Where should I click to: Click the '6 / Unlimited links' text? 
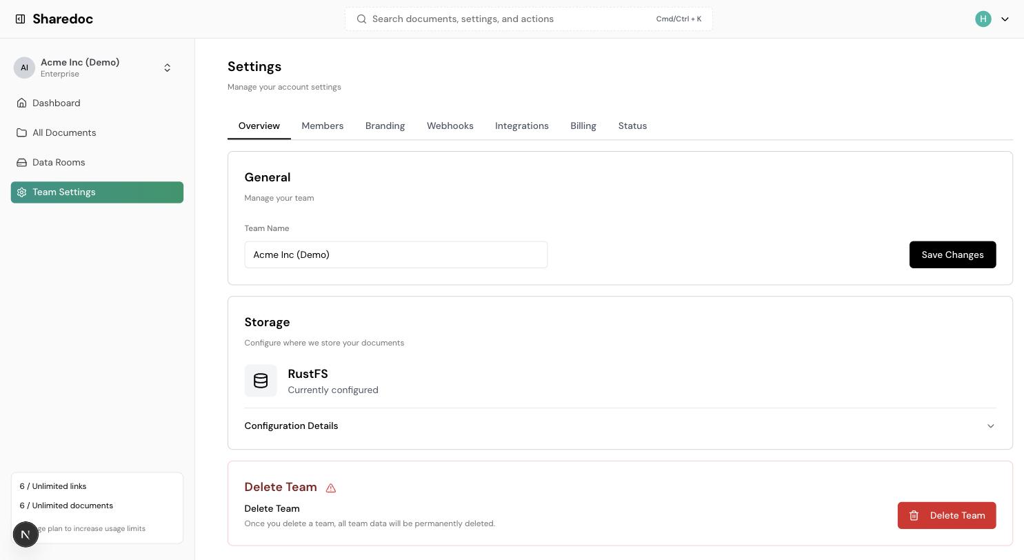[53, 486]
